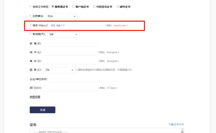
Task: Select the 邮件证书 radio button
Action: point(118,6)
